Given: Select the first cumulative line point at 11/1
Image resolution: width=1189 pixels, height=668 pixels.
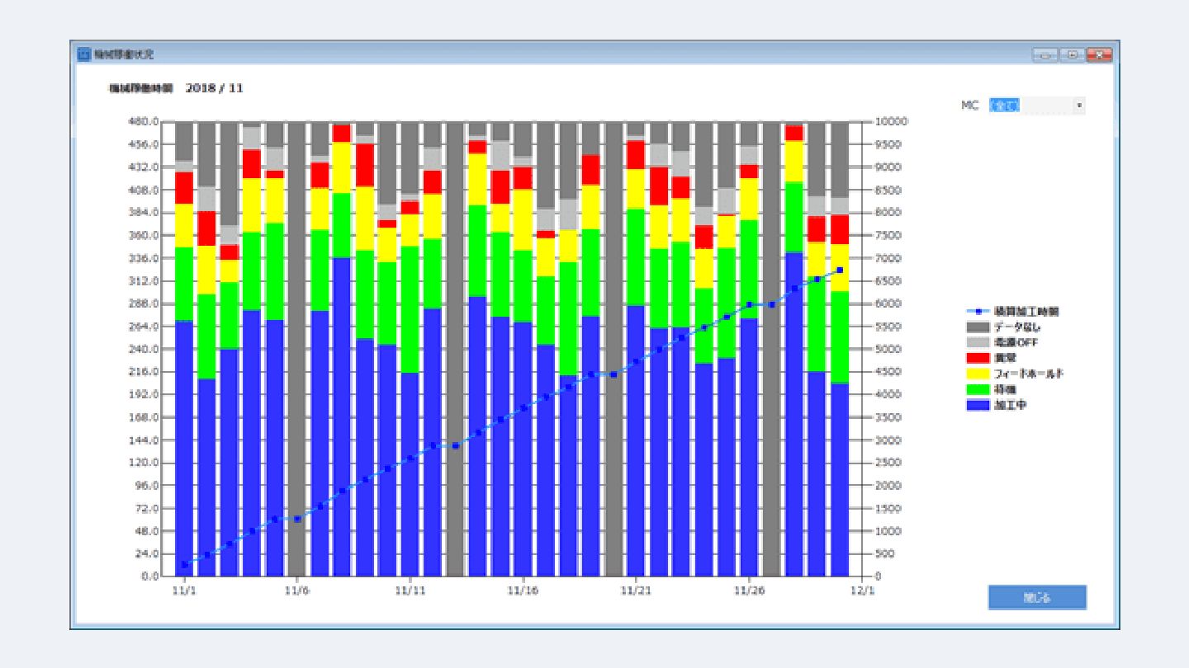Looking at the screenshot, I should (x=185, y=565).
